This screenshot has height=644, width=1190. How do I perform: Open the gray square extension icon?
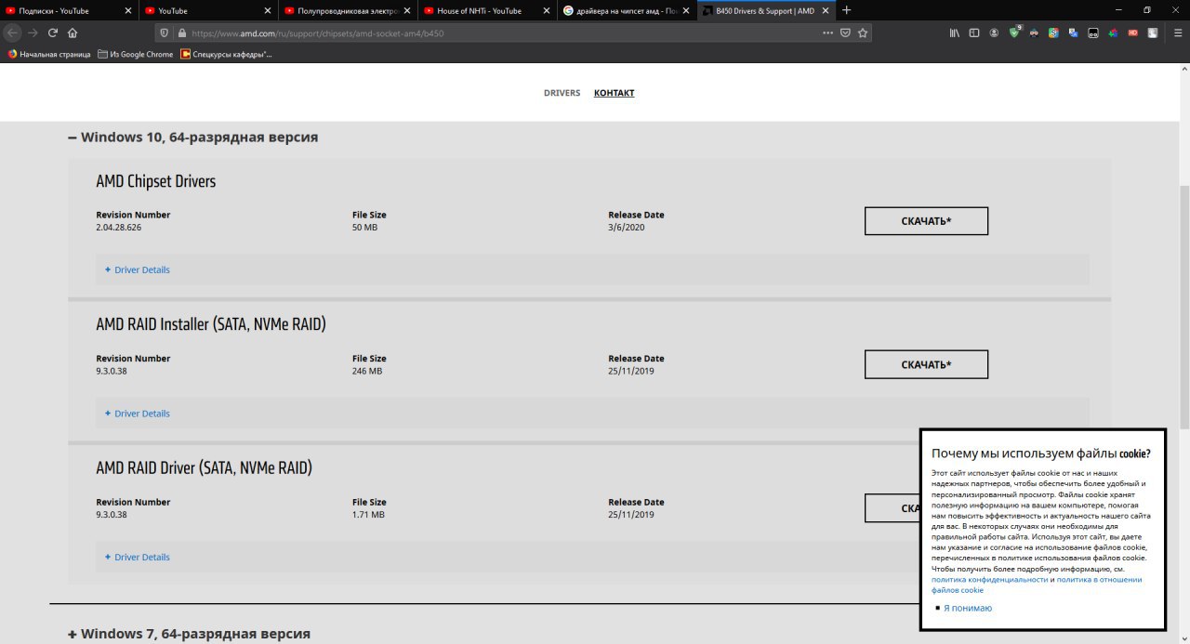pyautogui.click(x=1153, y=33)
